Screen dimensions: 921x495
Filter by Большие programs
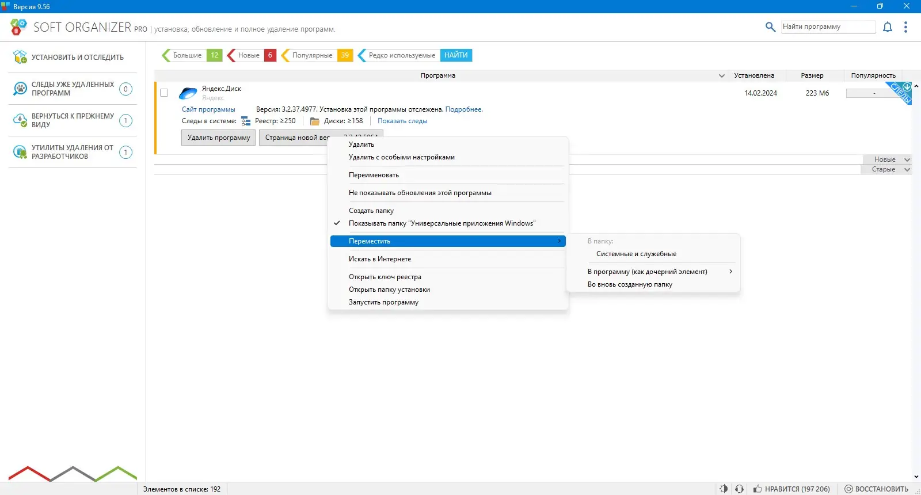(191, 55)
